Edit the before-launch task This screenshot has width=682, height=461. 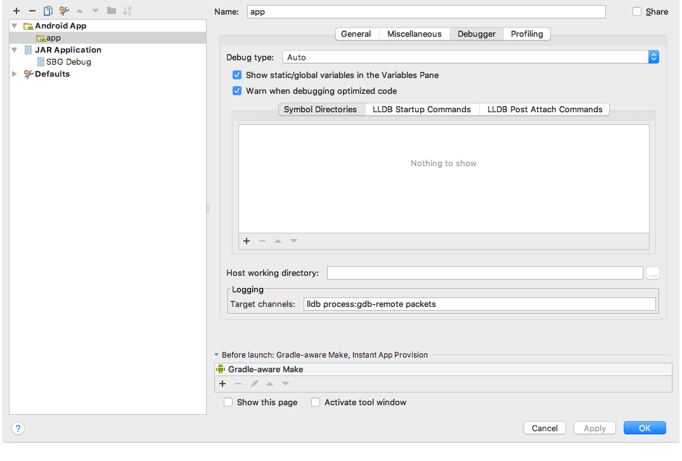pyautogui.click(x=254, y=384)
